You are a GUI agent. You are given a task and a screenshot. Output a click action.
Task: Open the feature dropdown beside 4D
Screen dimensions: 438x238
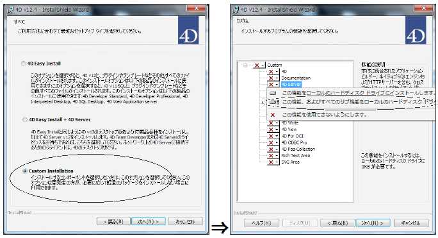pos(273,72)
